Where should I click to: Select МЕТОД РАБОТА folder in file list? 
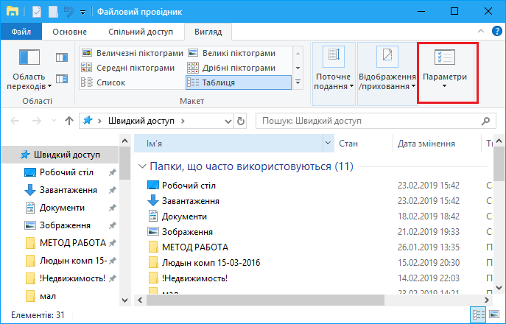314,247
